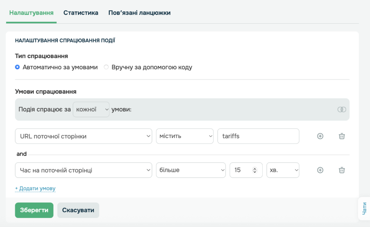Switch to the Статистика tab
Image resolution: width=370 pixels, height=227 pixels.
tap(81, 13)
